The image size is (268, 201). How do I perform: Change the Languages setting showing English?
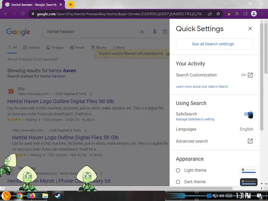click(215, 129)
